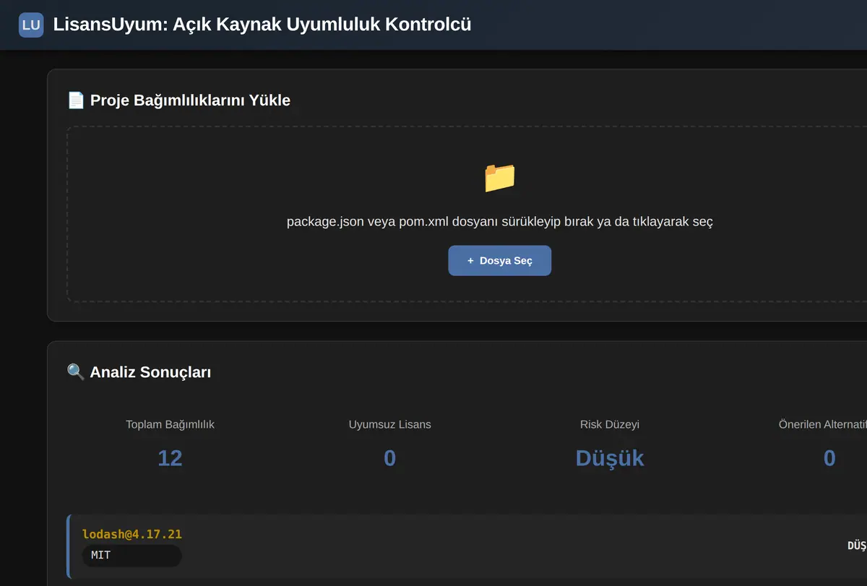Click the Analiz Sonuçları heading
The image size is (867, 586).
(x=150, y=372)
